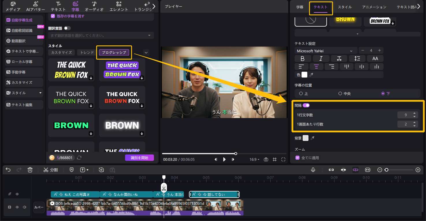The image size is (426, 221).
Task: Open the 16:9 aspect ratio dropdown
Action: click(x=254, y=159)
